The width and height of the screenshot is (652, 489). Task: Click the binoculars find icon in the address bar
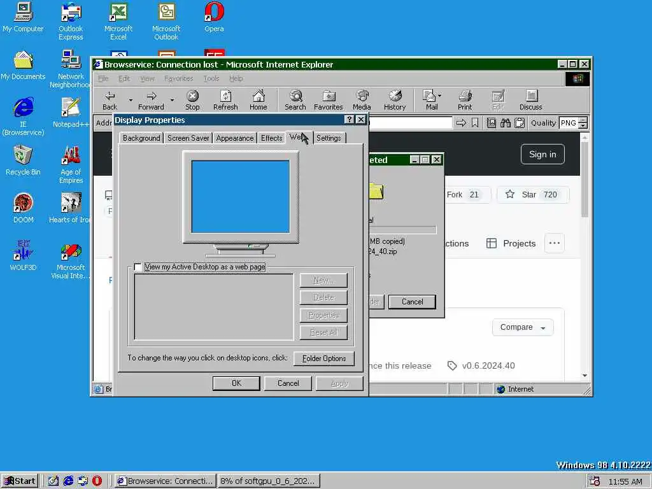click(x=505, y=123)
